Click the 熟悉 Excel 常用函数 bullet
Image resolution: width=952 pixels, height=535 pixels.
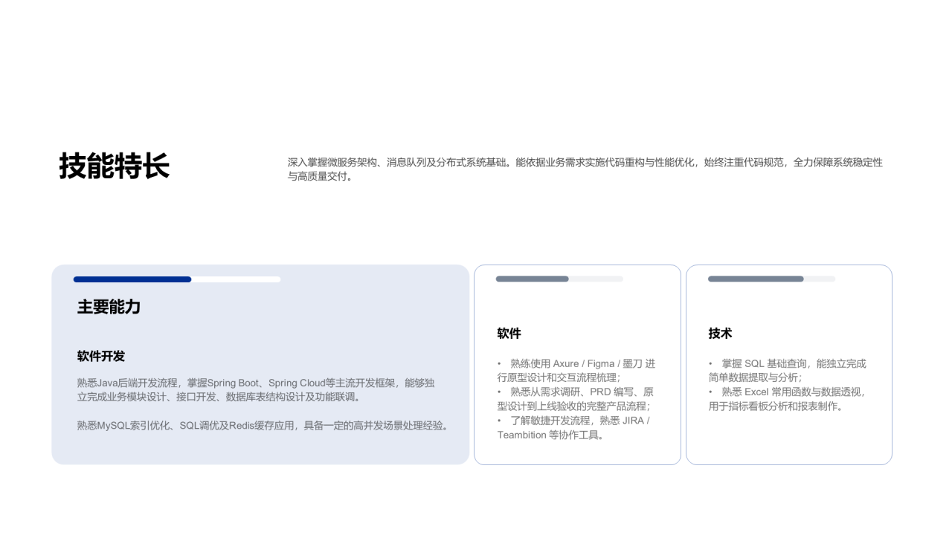[788, 399]
